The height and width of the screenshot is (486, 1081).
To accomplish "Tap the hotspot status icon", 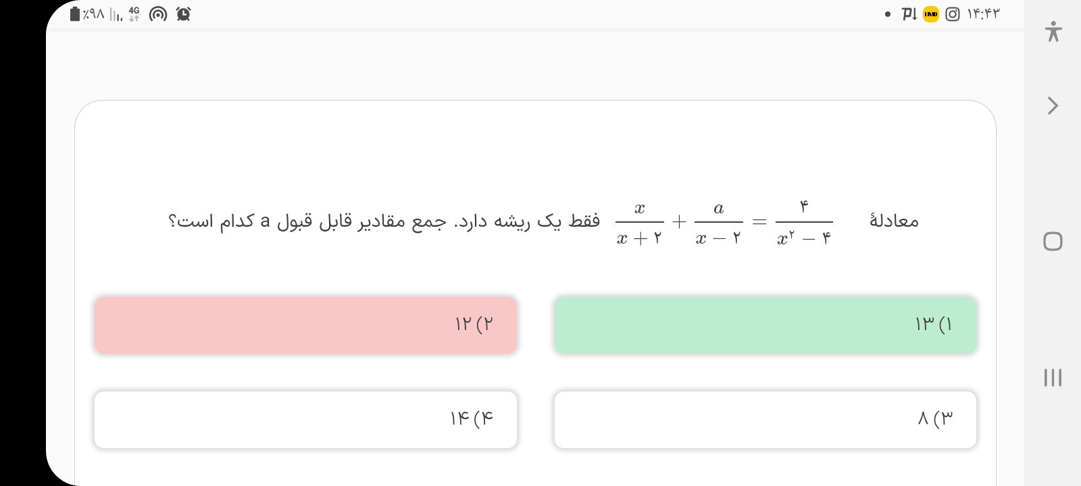I will click(158, 14).
